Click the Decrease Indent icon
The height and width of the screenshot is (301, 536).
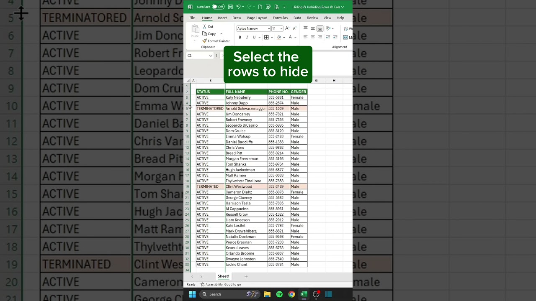pyautogui.click(x=328, y=37)
